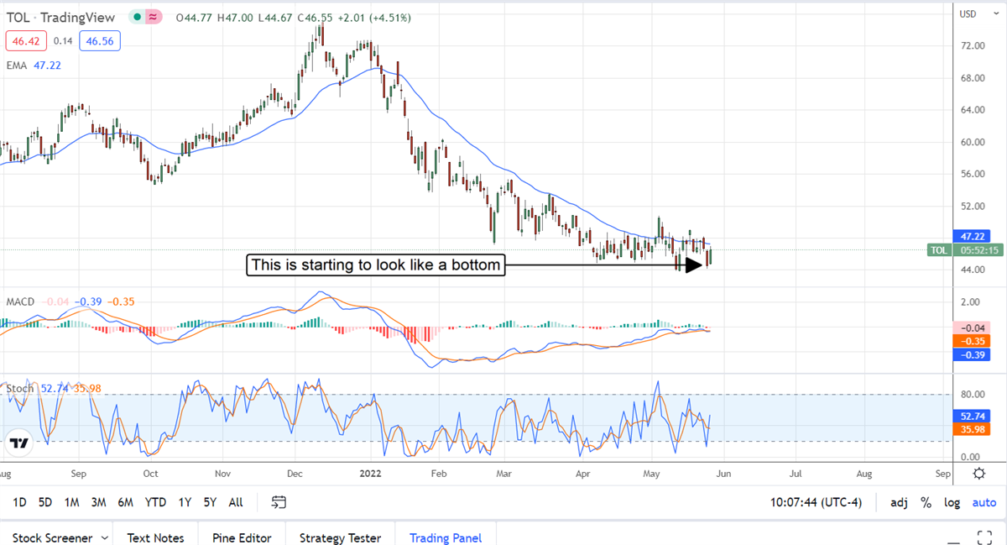Set range to 5D
Viewport: 1007px width, 545px height.
(x=45, y=502)
